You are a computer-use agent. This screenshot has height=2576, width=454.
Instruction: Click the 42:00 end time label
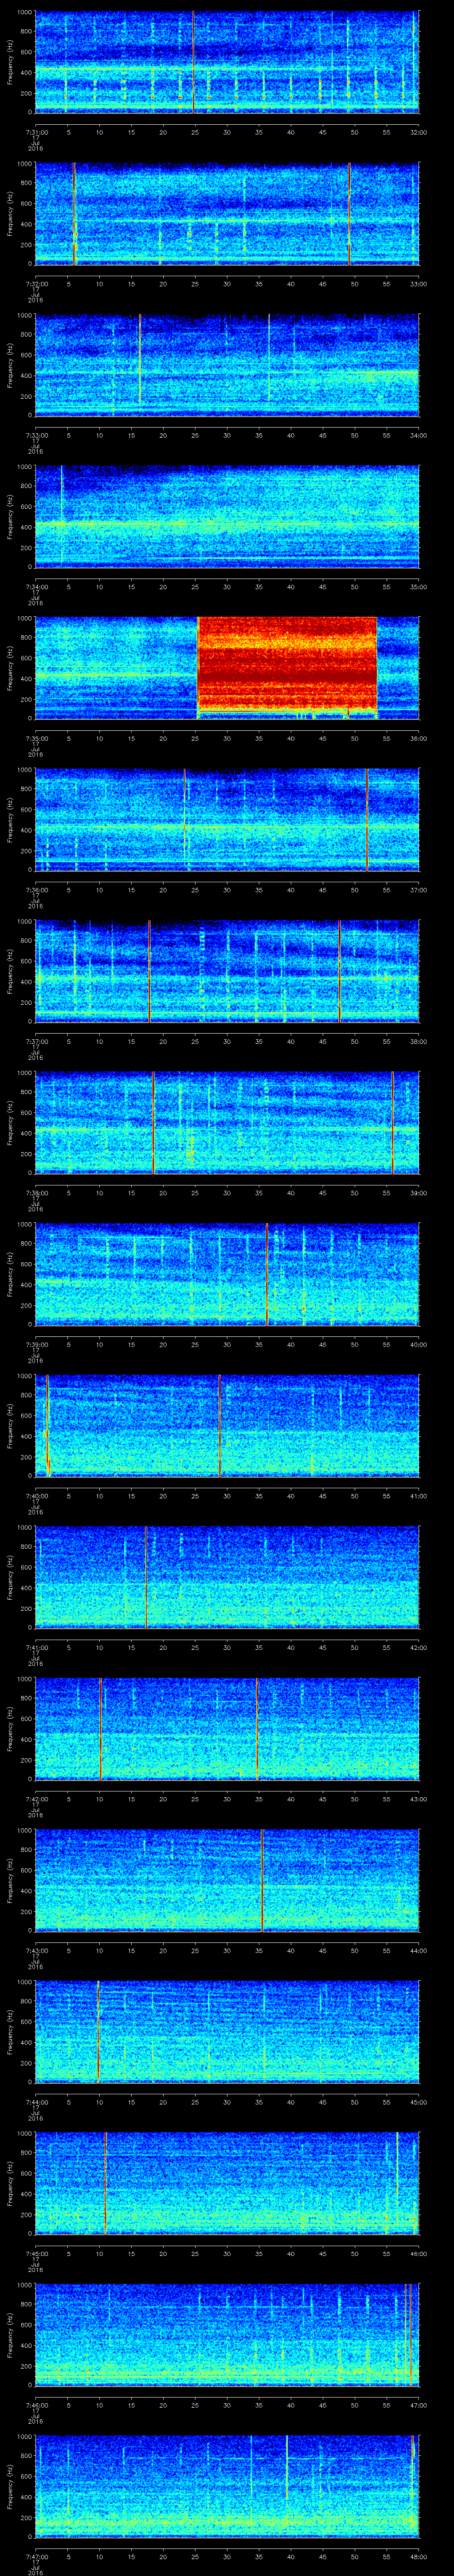pyautogui.click(x=418, y=1647)
